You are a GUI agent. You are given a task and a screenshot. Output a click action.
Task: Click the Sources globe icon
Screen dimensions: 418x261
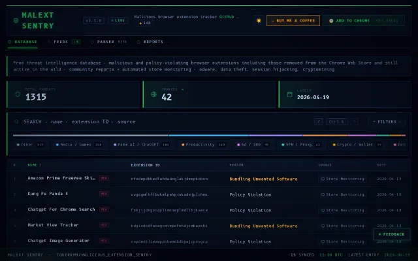point(154,94)
